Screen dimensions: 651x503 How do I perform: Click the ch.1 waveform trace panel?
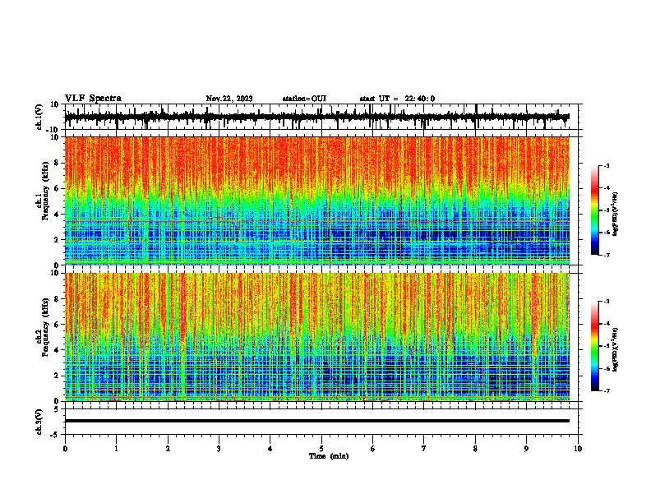[x=321, y=117]
